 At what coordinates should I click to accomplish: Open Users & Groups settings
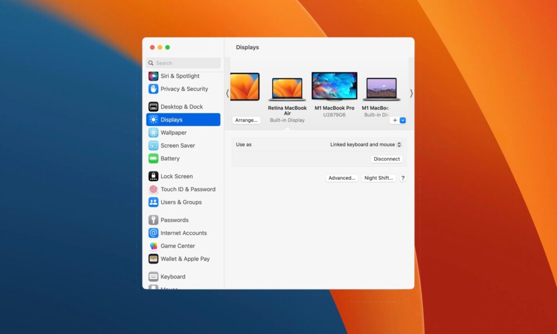tap(183, 202)
